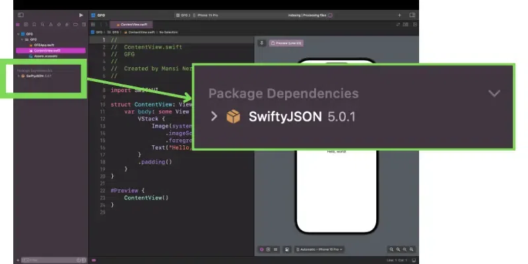528x264 pixels.
Task: Expand the SwiftyJSON package in sidebar
Action: coord(18,76)
